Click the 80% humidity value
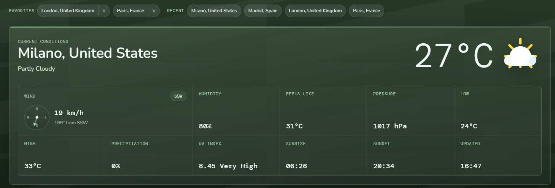The height and width of the screenshot is (188, 555). (x=205, y=126)
